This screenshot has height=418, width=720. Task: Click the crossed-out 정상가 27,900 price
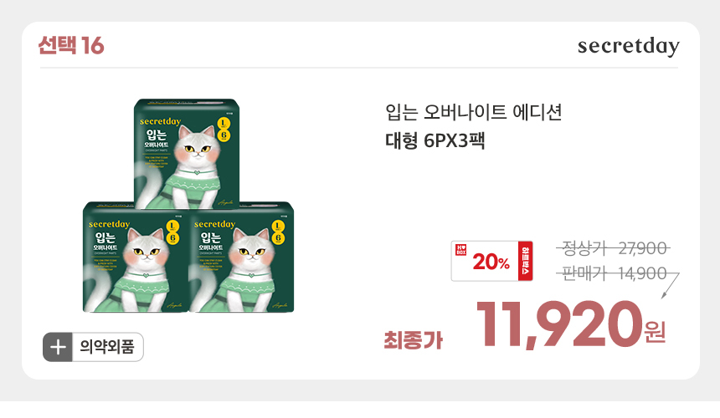pyautogui.click(x=614, y=248)
